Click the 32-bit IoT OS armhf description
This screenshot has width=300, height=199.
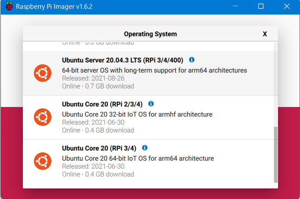click(x=137, y=114)
